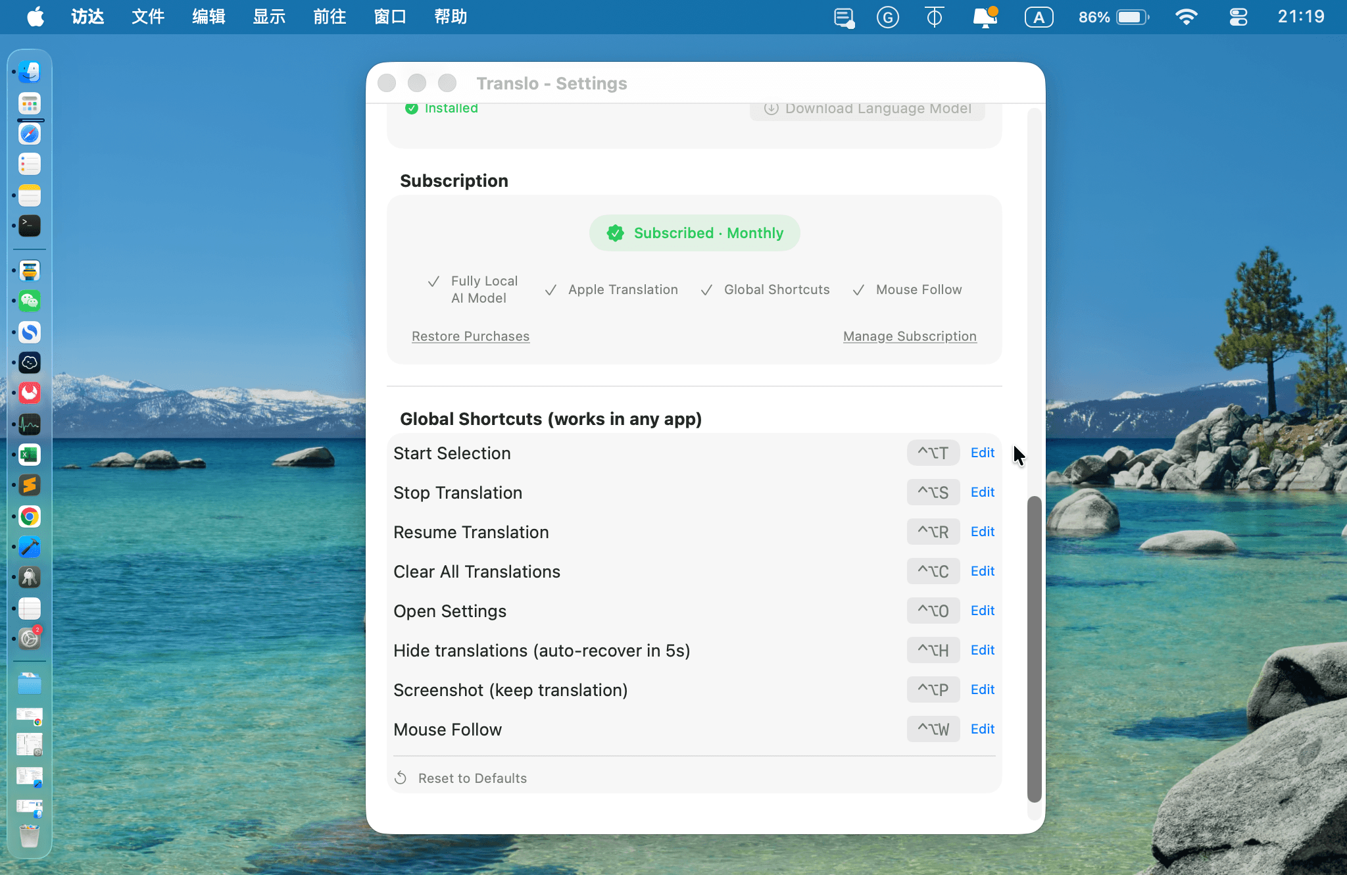Click the Global Shortcuts feature label
The height and width of the screenshot is (875, 1347).
(x=777, y=289)
